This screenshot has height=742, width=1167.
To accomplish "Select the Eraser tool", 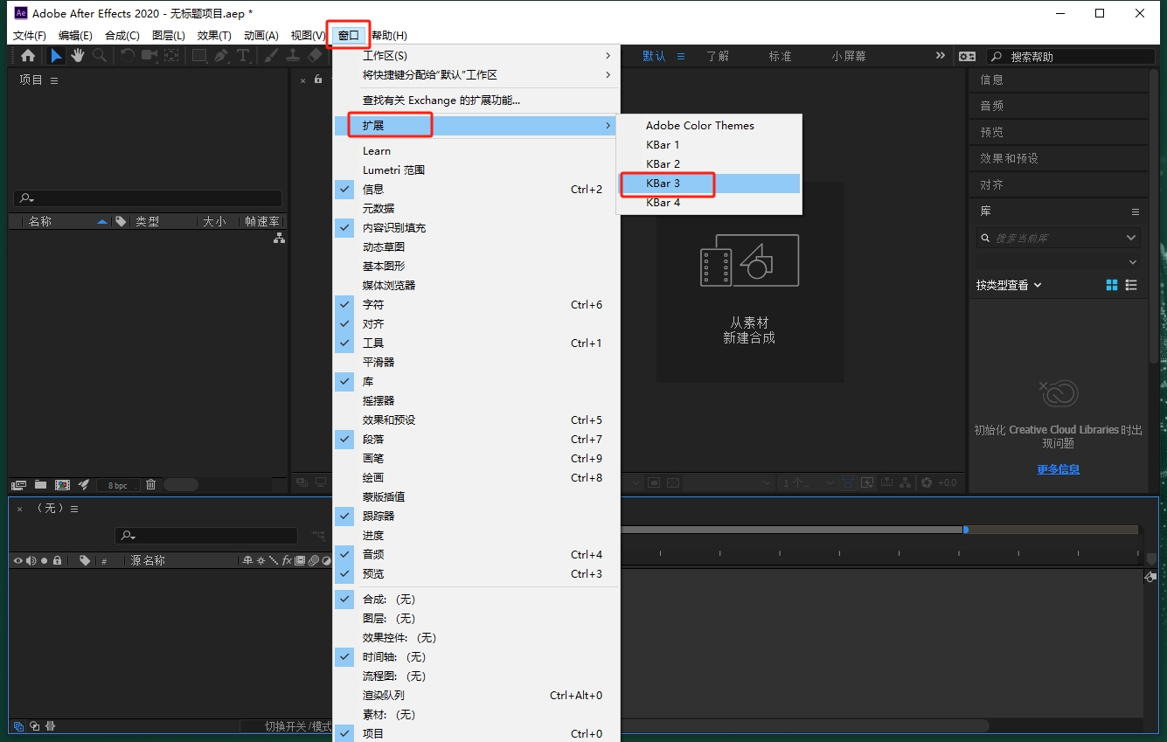I will pyautogui.click(x=316, y=56).
